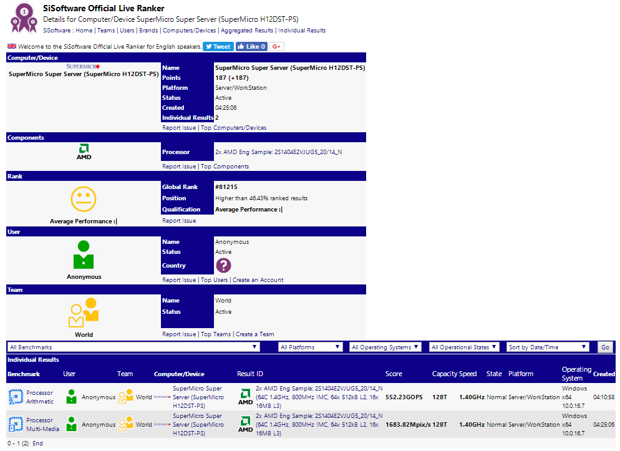
Task: Click the Top Components link
Action: point(225,167)
